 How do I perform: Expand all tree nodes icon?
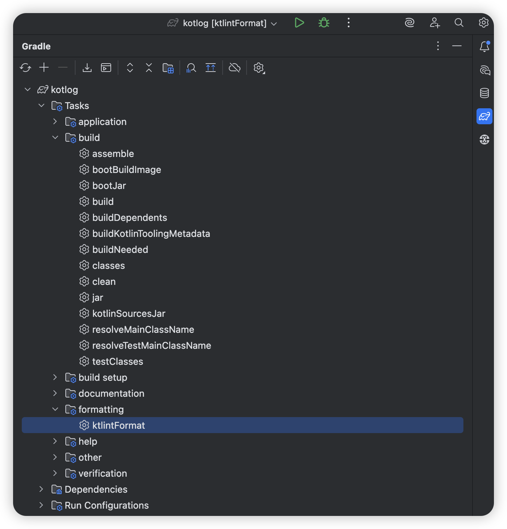(130, 68)
